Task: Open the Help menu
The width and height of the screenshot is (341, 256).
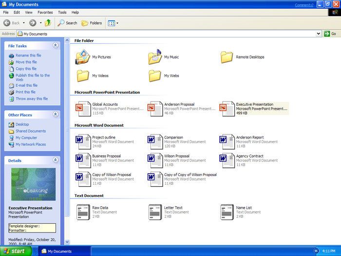Action: coord(75,12)
